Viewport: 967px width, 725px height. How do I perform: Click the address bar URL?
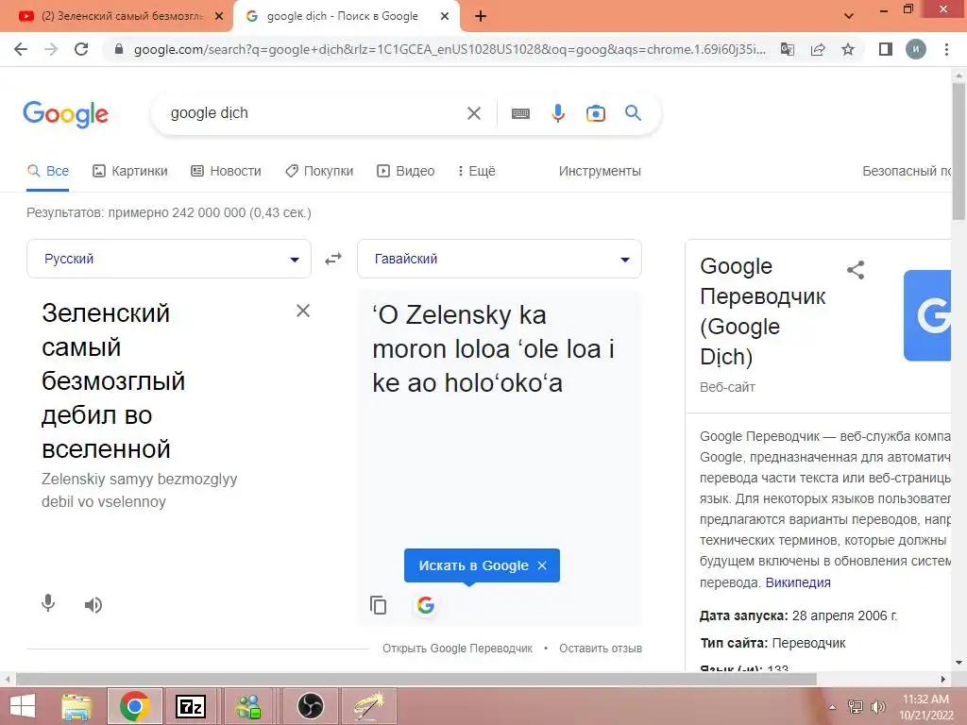click(450, 49)
